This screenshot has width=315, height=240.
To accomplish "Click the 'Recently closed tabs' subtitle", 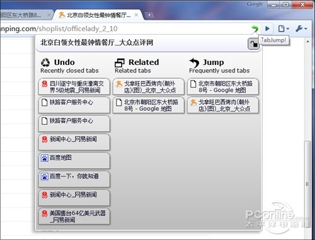I will pos(69,71).
